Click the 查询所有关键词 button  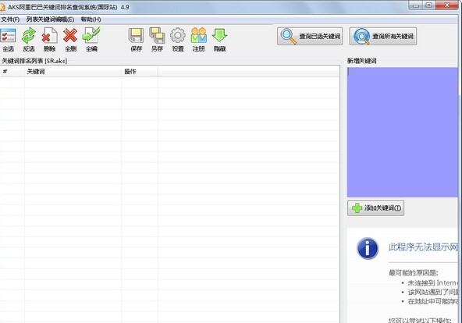coord(383,36)
